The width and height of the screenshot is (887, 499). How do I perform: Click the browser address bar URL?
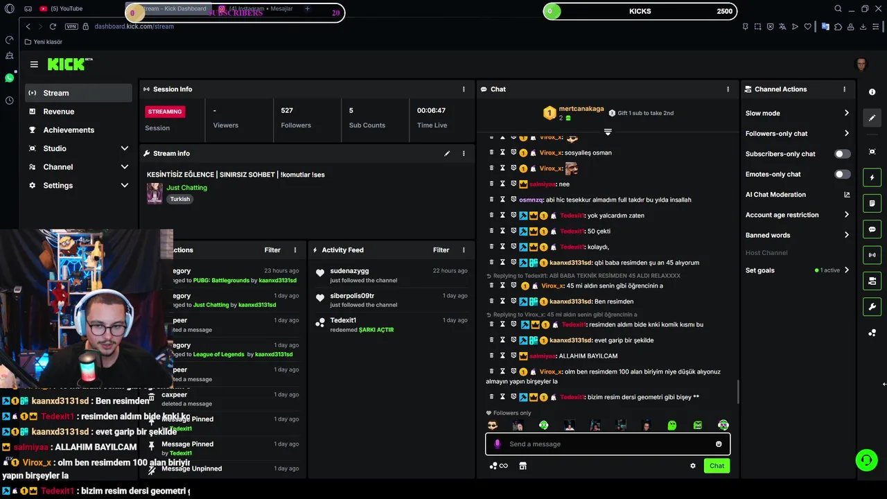134,26
